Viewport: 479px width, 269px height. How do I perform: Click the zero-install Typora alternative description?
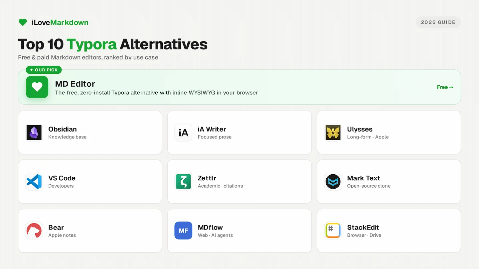tap(156, 93)
